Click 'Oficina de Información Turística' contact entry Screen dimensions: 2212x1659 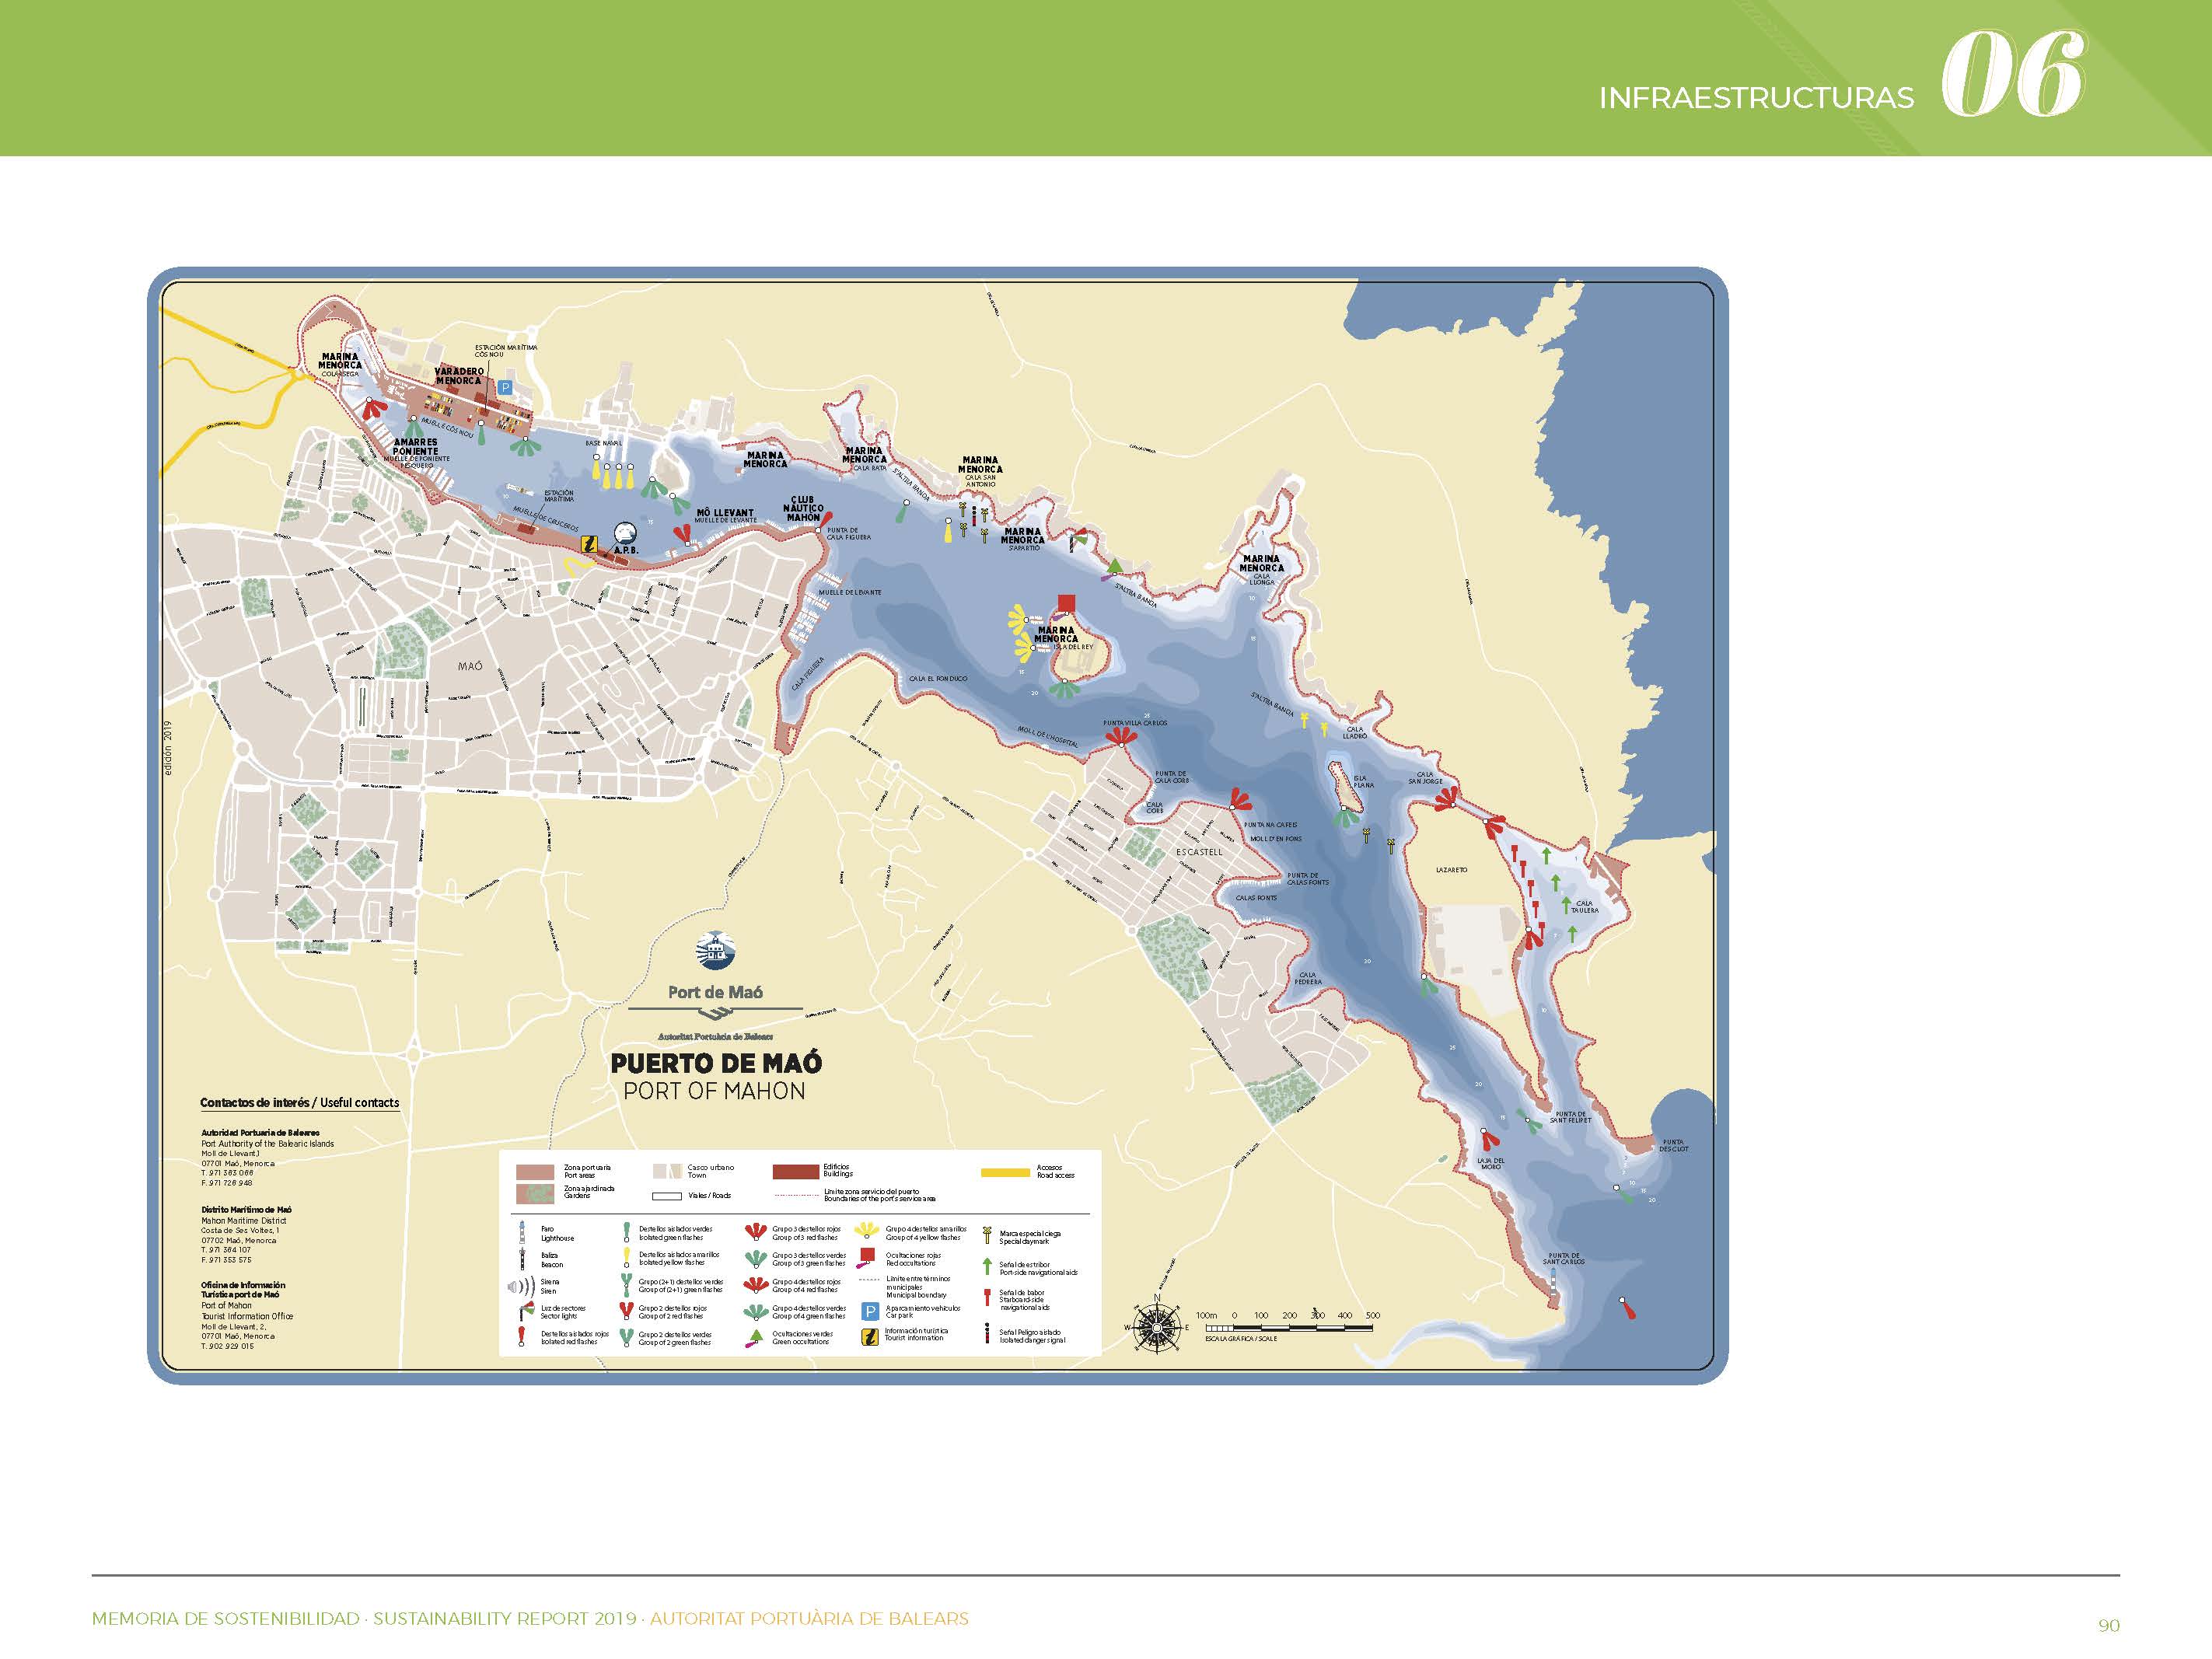click(x=248, y=1316)
